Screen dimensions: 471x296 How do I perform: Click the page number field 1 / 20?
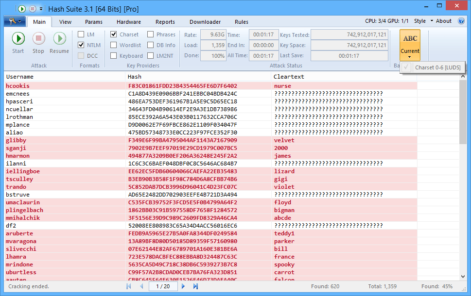click(163, 286)
